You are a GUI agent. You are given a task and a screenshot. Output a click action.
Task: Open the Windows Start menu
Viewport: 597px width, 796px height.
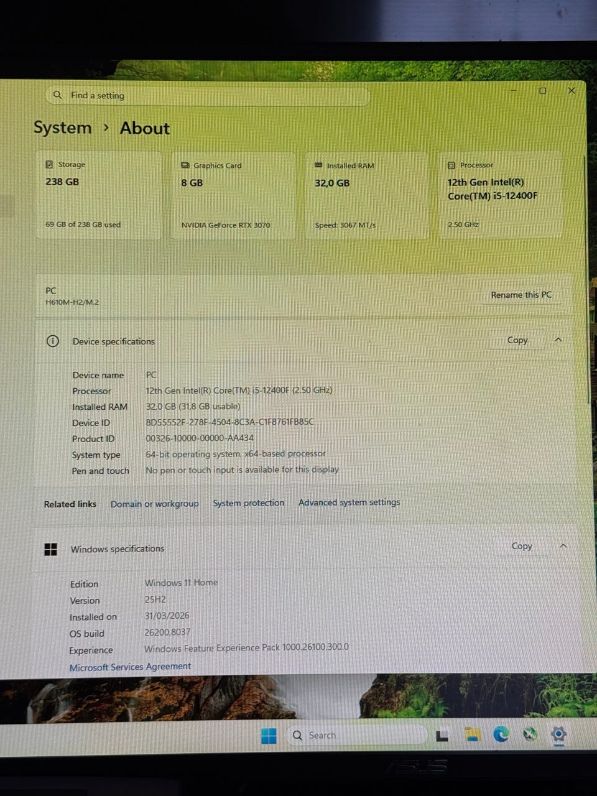[269, 736]
